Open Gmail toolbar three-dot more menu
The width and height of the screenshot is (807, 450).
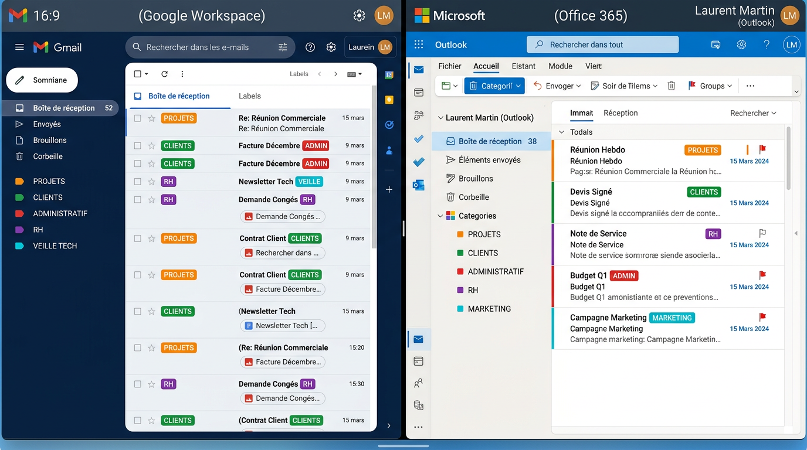(182, 74)
